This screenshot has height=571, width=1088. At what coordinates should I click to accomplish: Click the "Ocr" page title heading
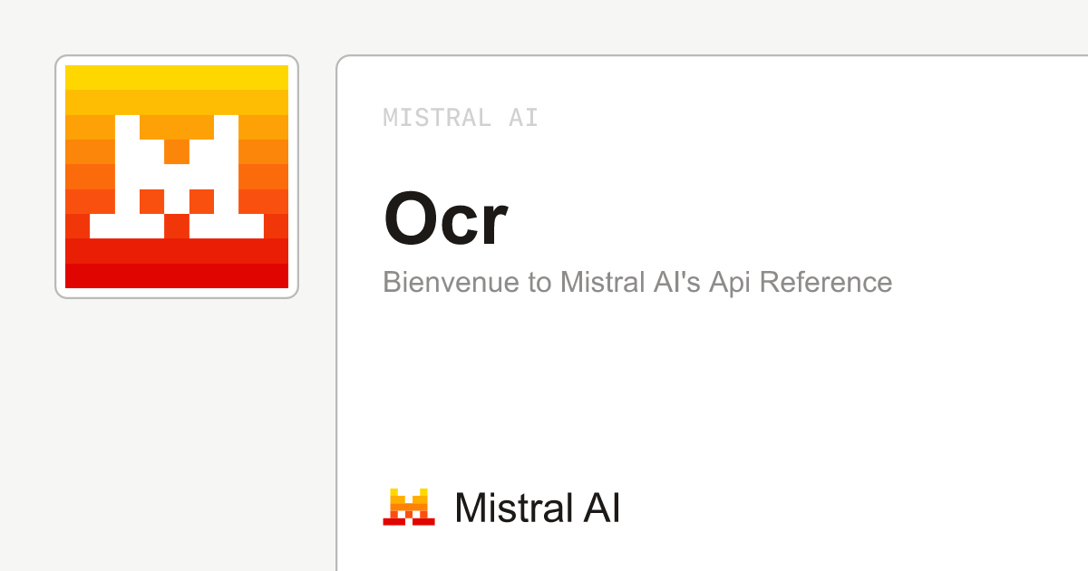click(x=445, y=220)
